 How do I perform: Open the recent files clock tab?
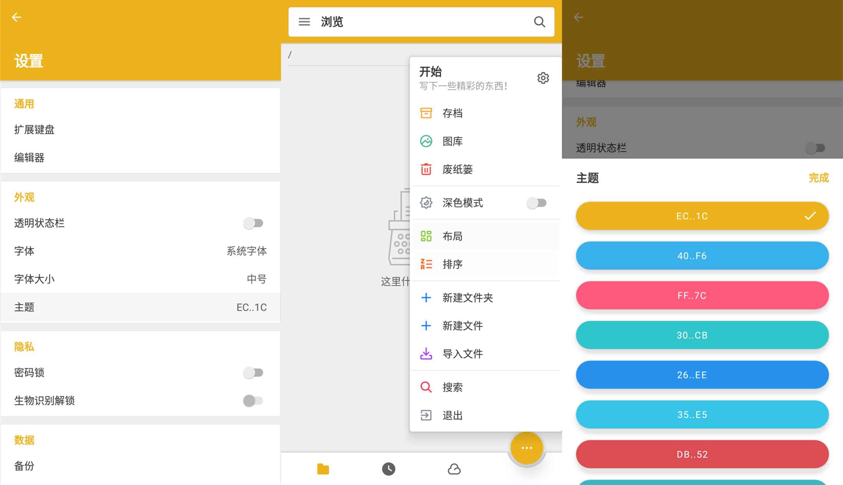[389, 469]
